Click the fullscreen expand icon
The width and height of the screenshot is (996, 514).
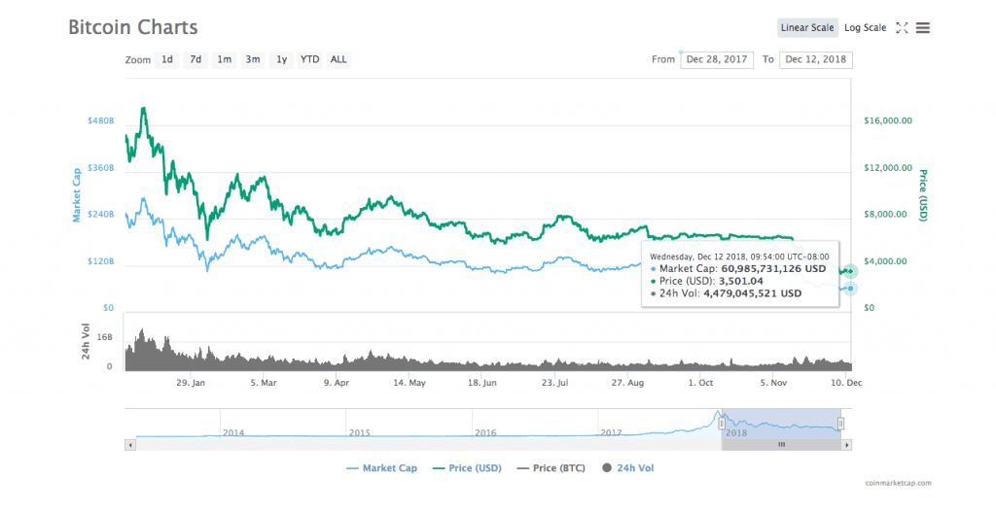pos(902,28)
